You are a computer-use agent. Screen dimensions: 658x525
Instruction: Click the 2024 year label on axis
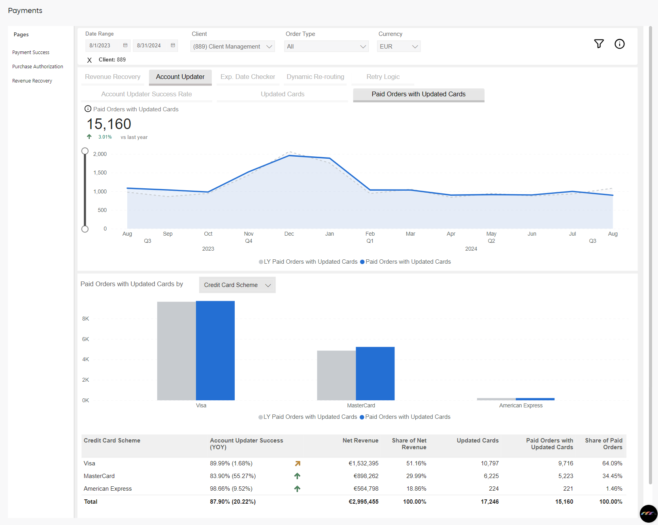pyautogui.click(x=471, y=249)
